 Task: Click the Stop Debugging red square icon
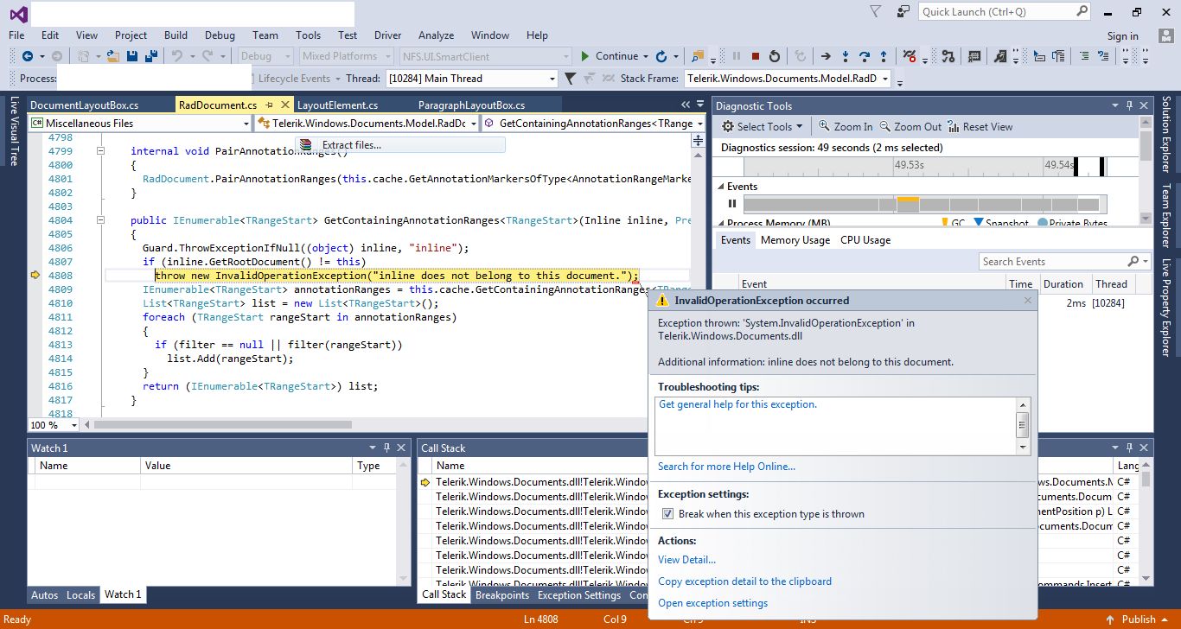click(x=756, y=56)
